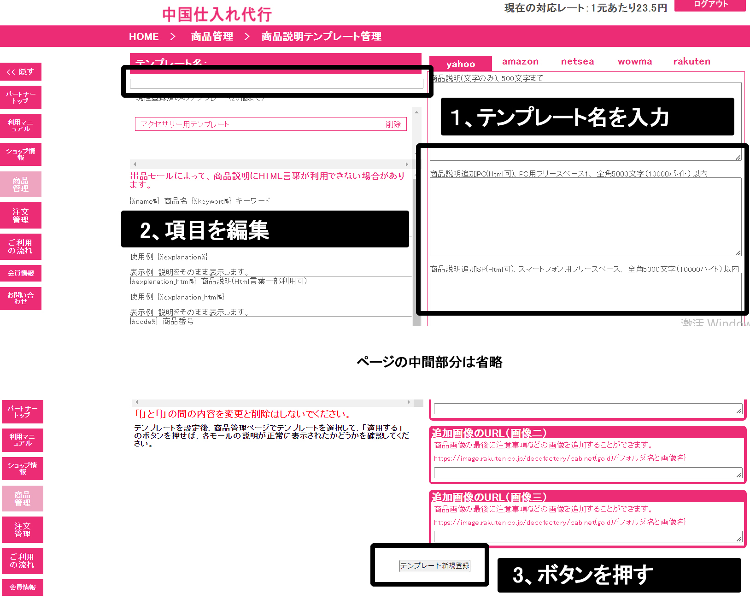The image size is (750, 599).
Task: Open the rakuten tab
Action: (x=691, y=62)
